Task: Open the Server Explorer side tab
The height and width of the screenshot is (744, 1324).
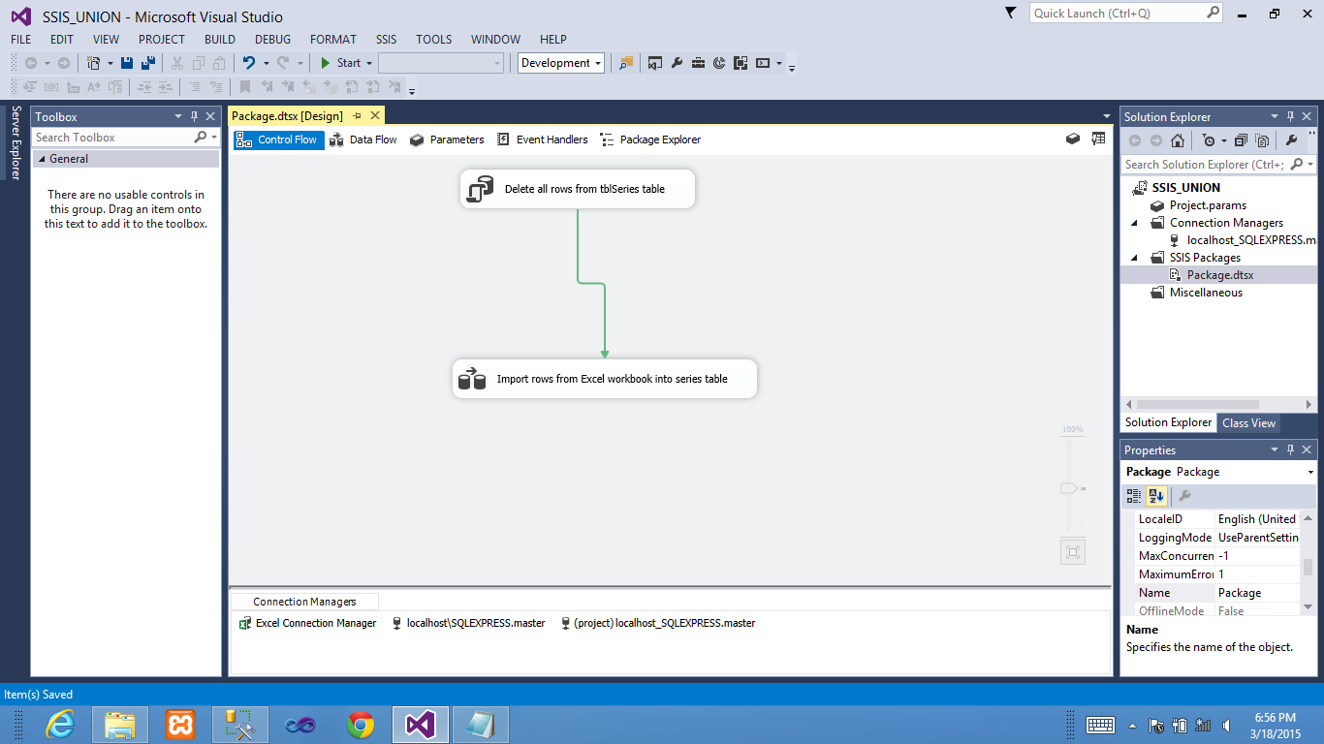Action: click(16, 143)
